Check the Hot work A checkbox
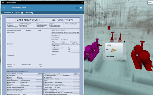 tap(7, 24)
